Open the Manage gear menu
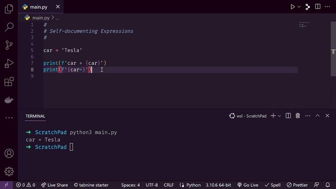Viewport: 336px width, 189px height. click(x=9, y=172)
